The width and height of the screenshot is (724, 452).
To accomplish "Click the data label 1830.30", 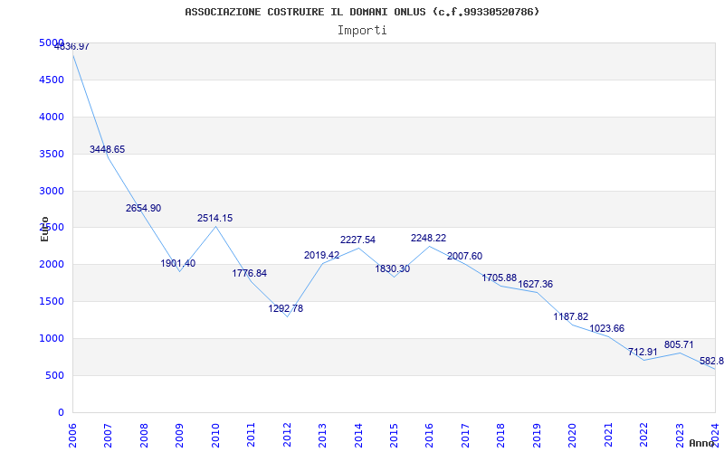I will [x=393, y=268].
